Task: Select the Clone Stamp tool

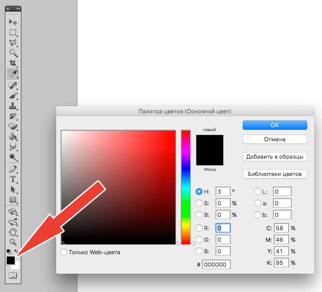Action: coord(13,106)
